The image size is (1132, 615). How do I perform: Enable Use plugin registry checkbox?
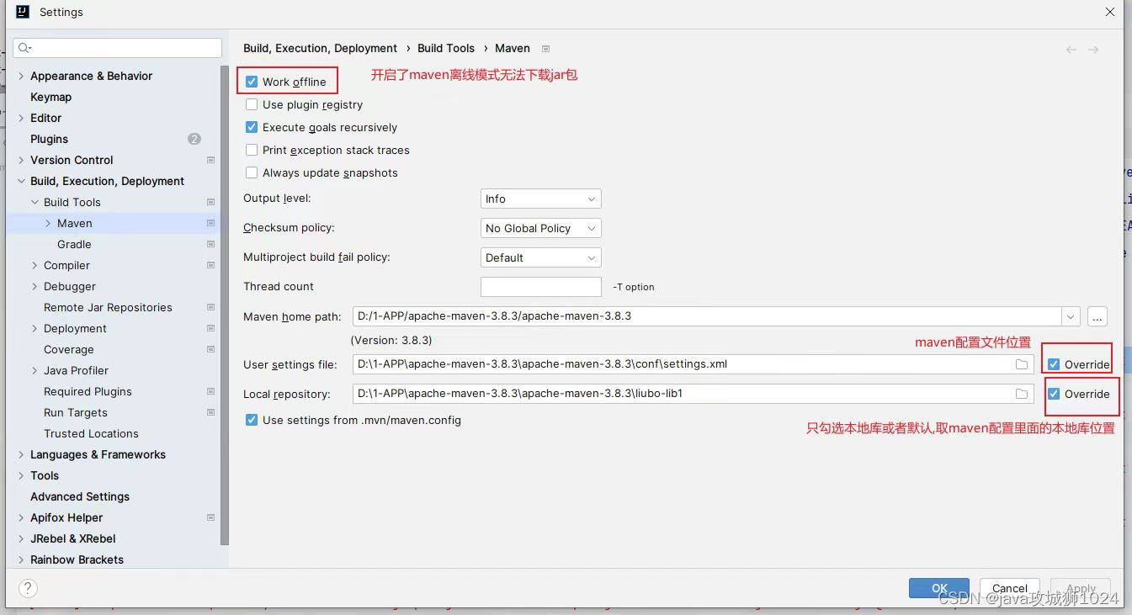tap(252, 104)
